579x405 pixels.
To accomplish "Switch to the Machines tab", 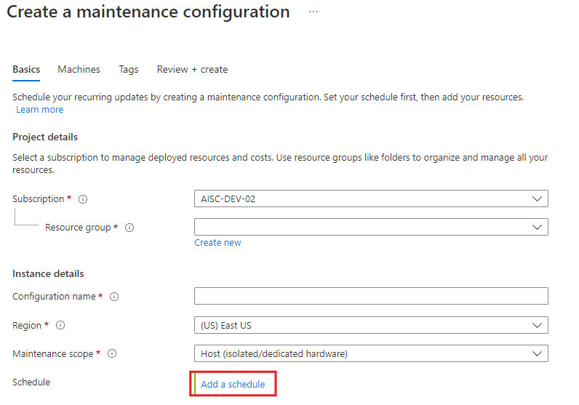I will 79,70.
